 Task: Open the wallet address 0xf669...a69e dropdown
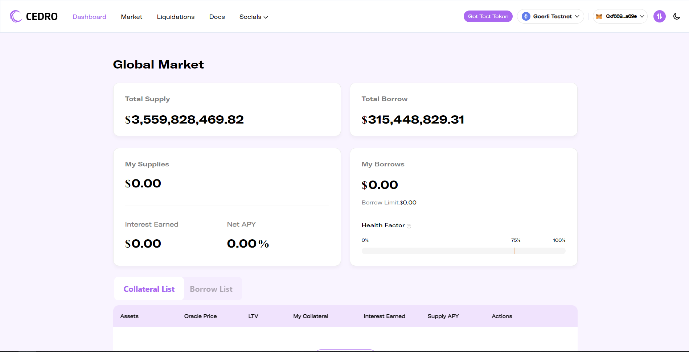point(620,16)
